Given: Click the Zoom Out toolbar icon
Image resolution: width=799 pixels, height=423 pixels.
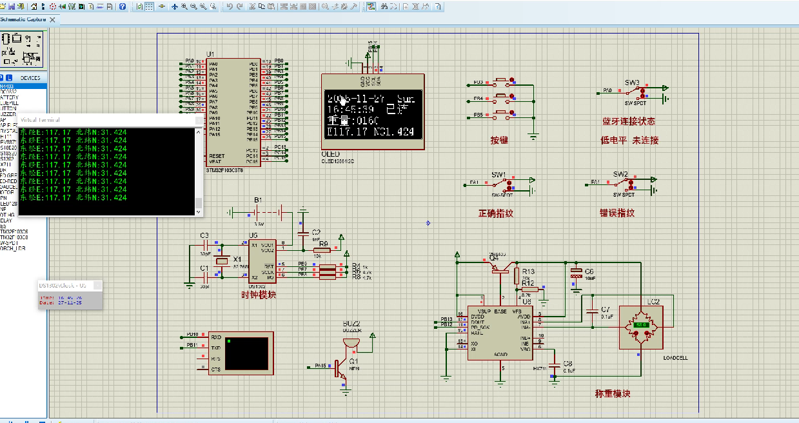Looking at the screenshot, I should tap(194, 5).
